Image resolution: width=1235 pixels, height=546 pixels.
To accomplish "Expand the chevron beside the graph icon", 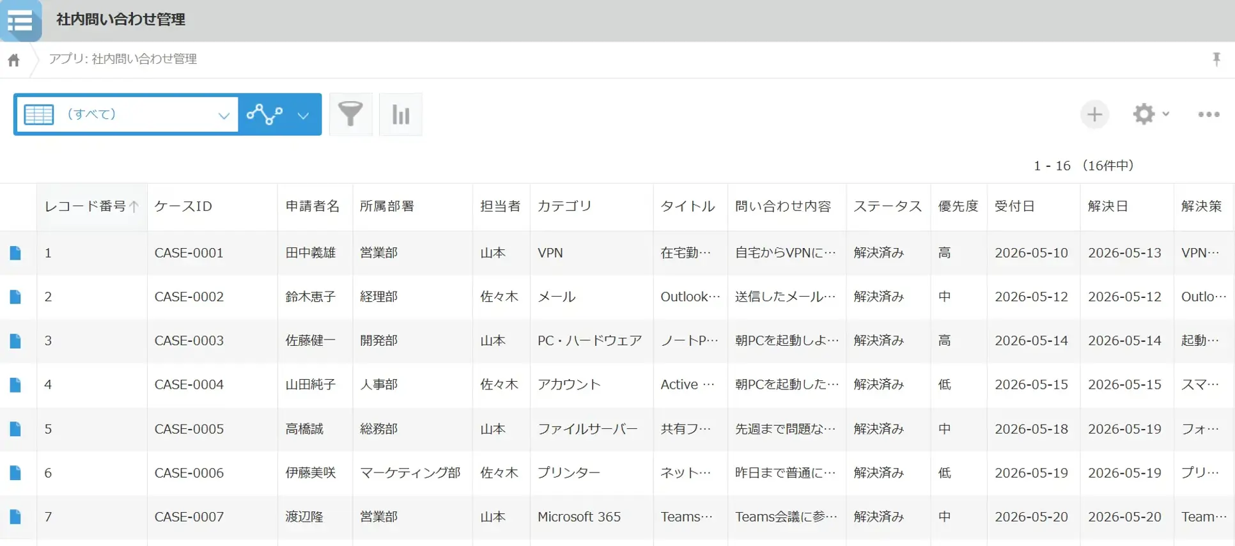I will coord(304,116).
